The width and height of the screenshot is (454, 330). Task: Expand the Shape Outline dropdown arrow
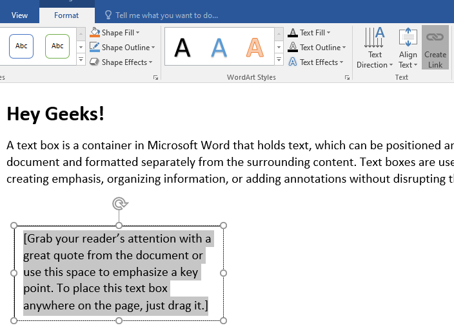click(153, 48)
